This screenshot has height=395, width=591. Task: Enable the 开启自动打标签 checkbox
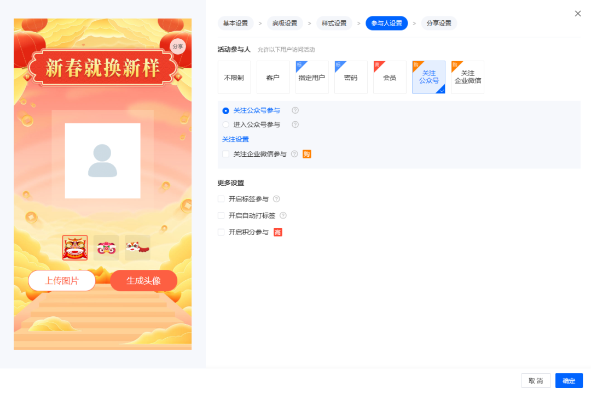pos(221,216)
